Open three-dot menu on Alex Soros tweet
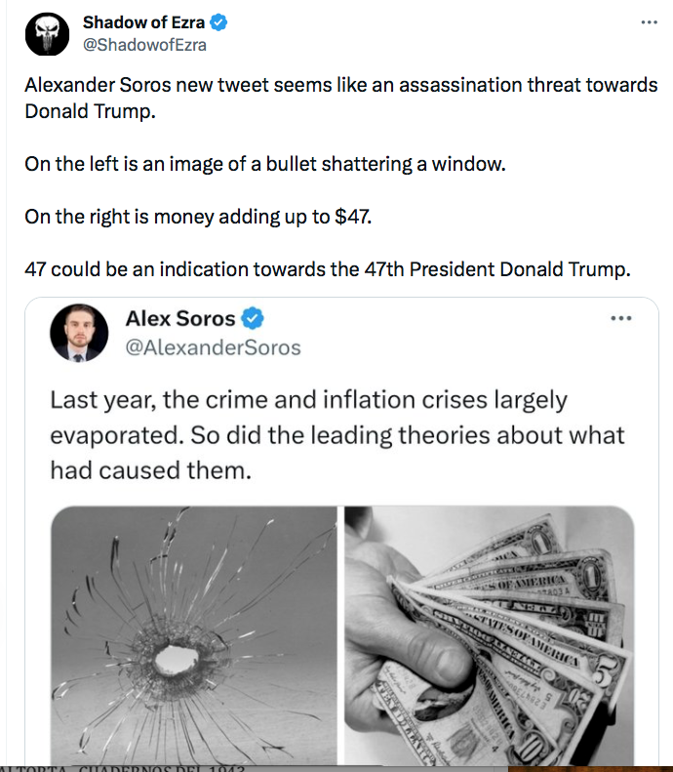Viewport: 673px width, 772px height. 620,318
